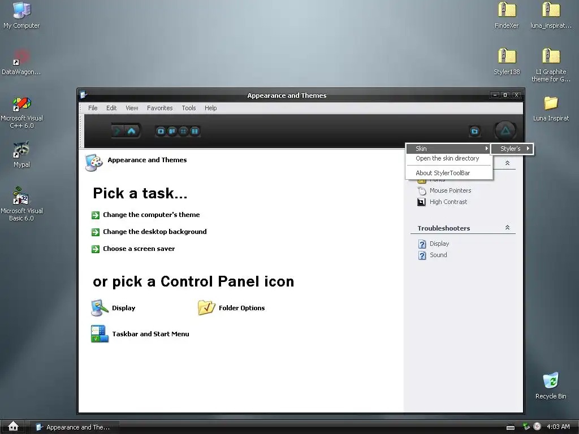Click the green arrow beside Change the desktop background
This screenshot has width=579, height=434.
tap(96, 232)
